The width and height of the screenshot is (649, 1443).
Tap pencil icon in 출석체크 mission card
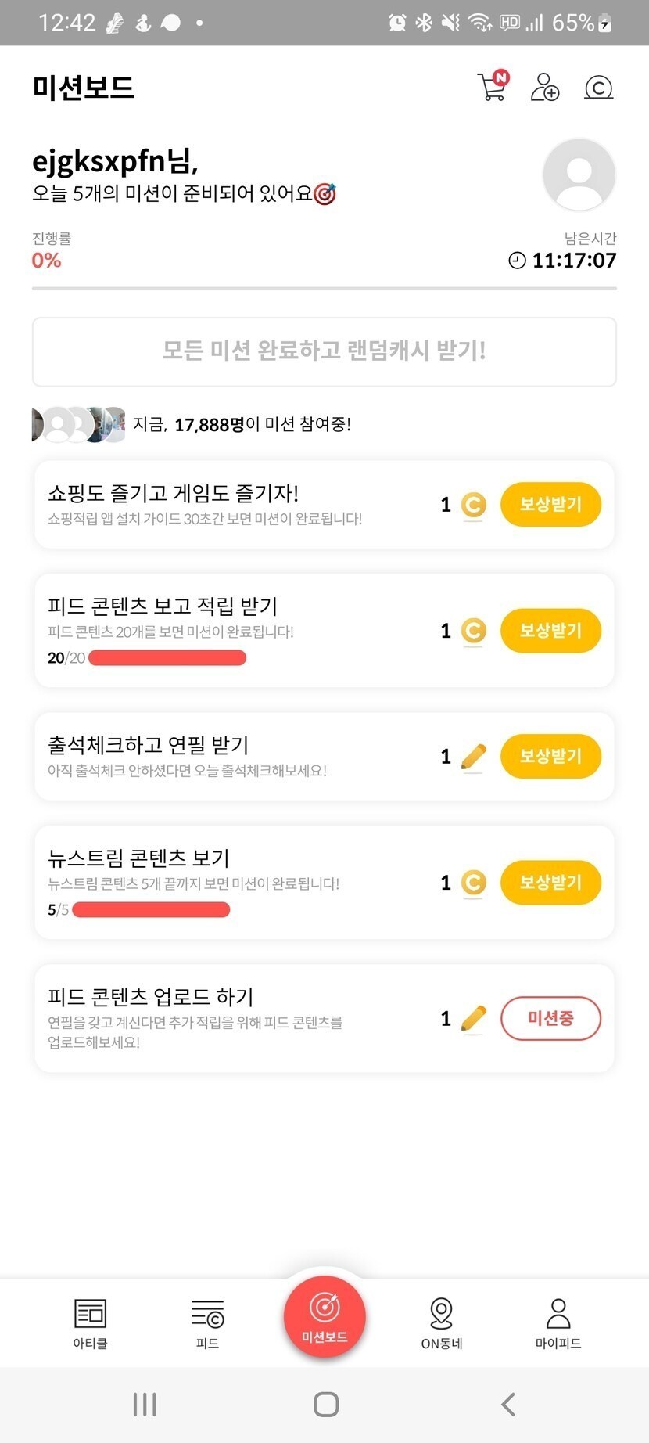[473, 756]
